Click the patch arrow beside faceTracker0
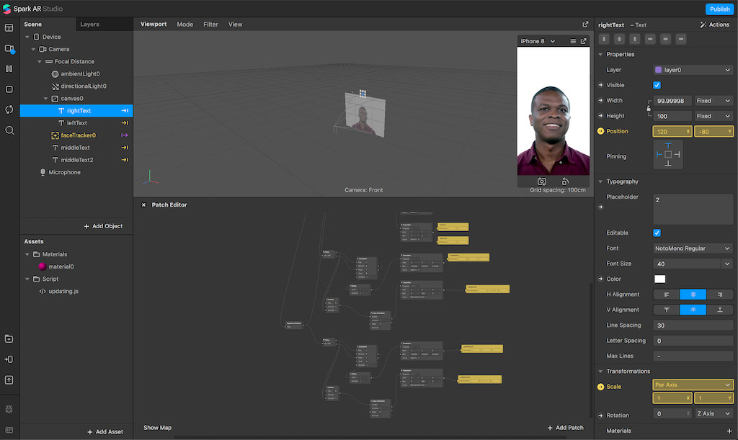Image resolution: width=738 pixels, height=440 pixels. tap(125, 135)
